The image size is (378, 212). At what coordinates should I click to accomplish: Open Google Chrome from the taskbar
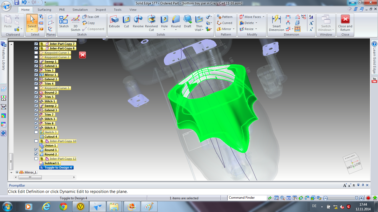click(x=63, y=206)
